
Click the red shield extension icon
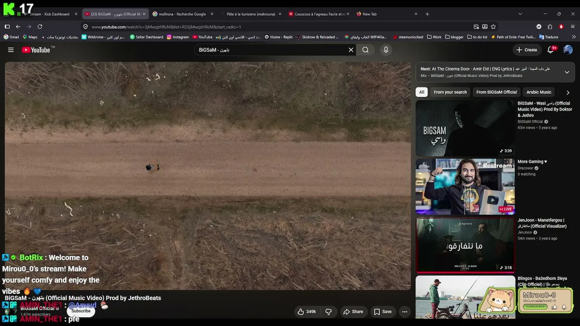[x=561, y=27]
